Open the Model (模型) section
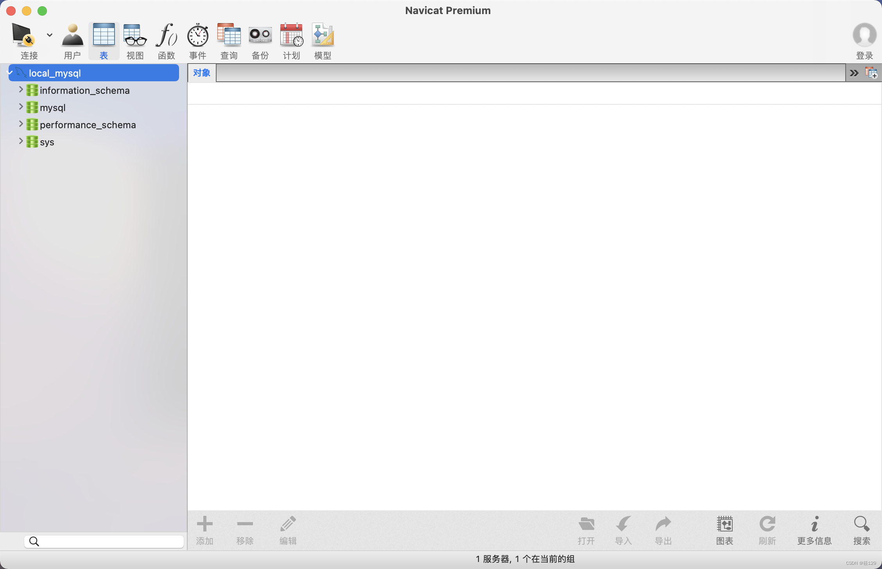This screenshot has width=882, height=569. pyautogui.click(x=323, y=41)
